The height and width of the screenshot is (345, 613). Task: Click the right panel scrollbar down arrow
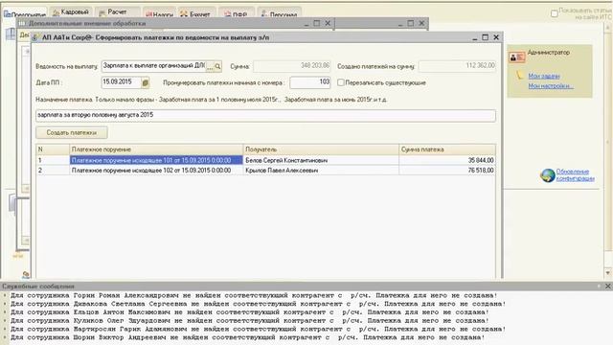[x=608, y=272]
